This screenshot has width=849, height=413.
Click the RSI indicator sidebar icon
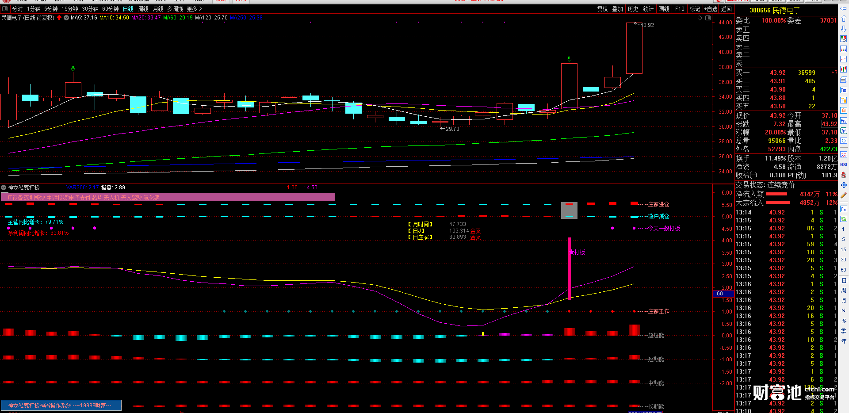tap(843, 164)
